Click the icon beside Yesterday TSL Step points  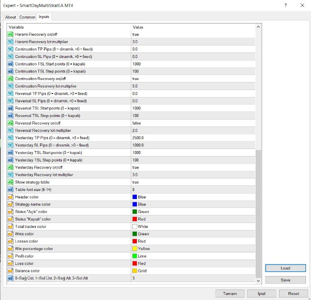10,160
